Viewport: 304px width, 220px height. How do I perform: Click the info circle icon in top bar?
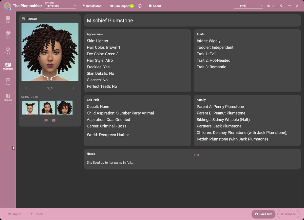[x=140, y=6]
